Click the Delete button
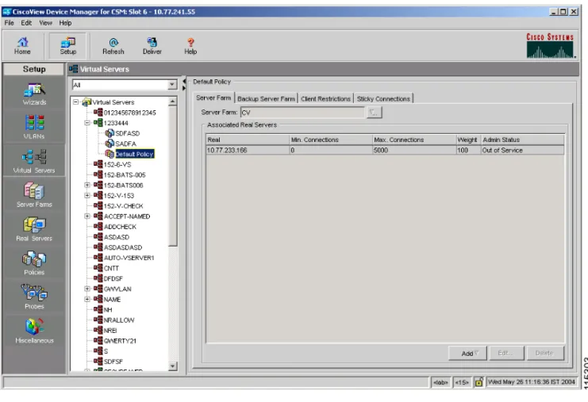Viewport: 588px width, 402px height. [x=545, y=354]
